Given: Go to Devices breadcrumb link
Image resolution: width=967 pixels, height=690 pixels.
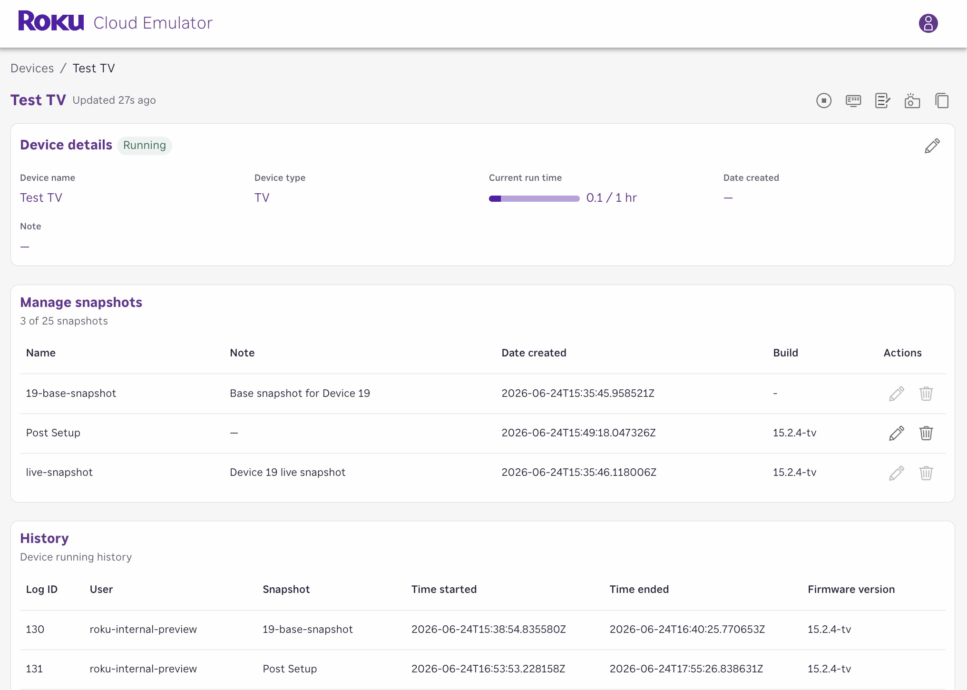Looking at the screenshot, I should tap(32, 68).
